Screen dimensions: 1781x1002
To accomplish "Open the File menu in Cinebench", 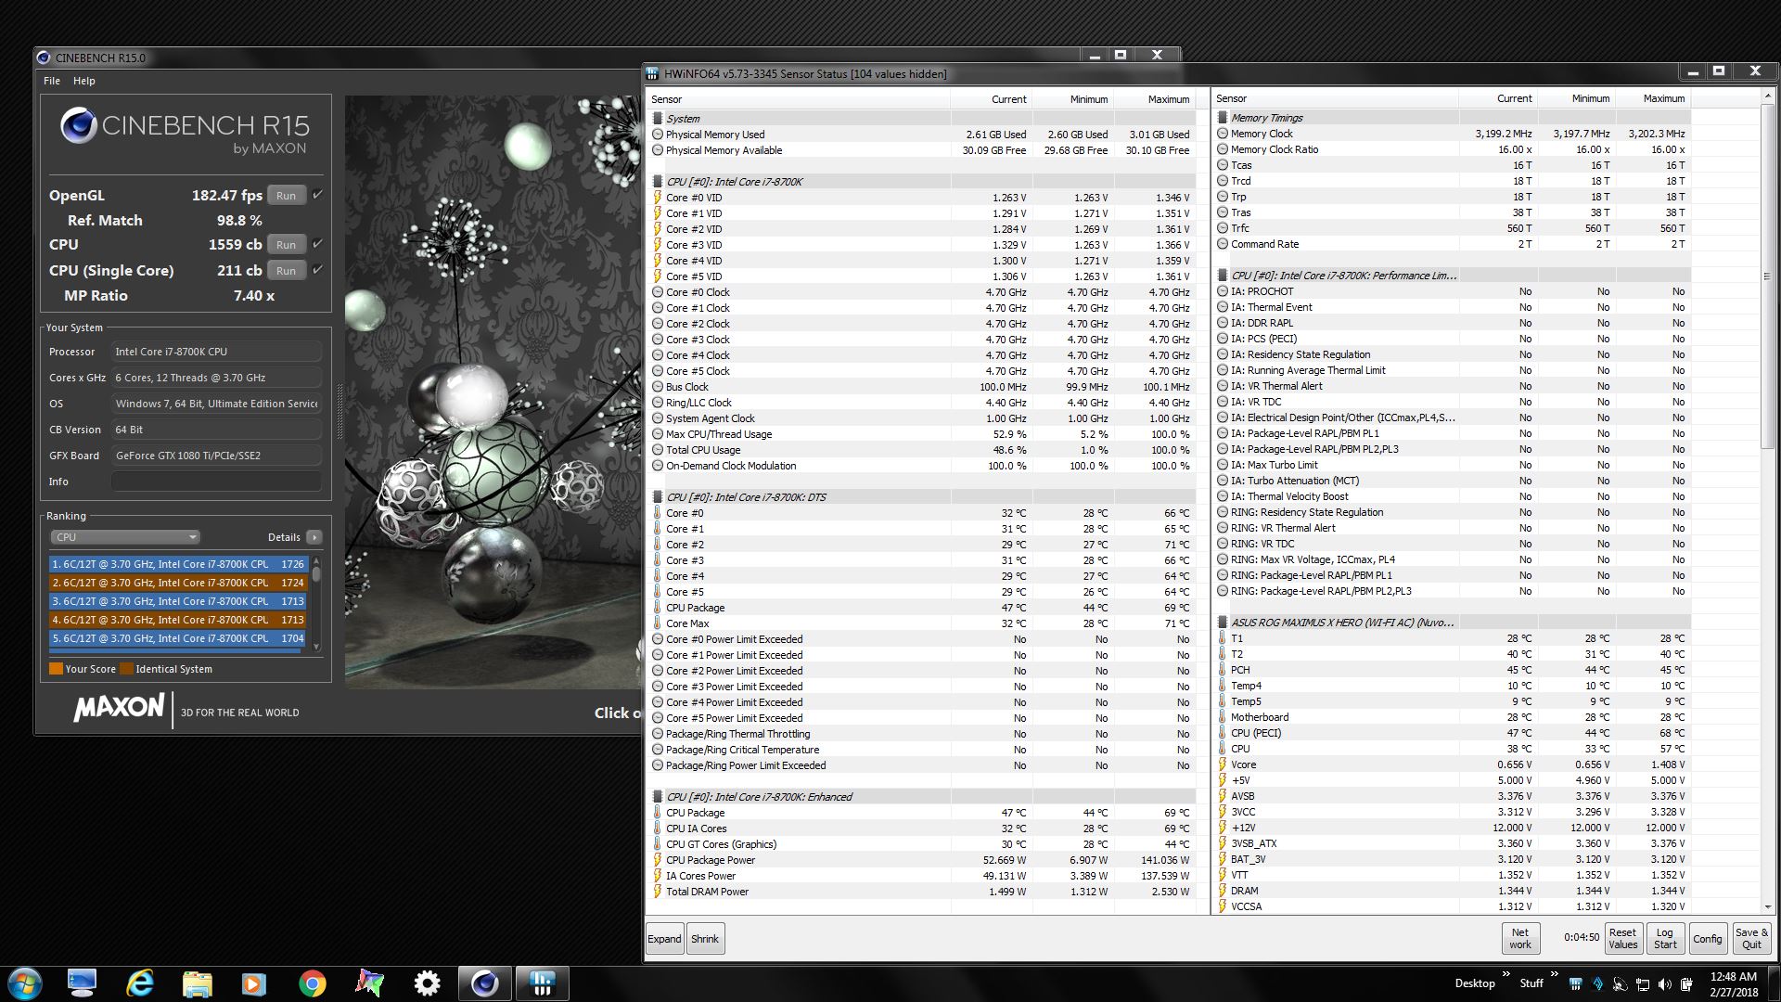I will (52, 81).
